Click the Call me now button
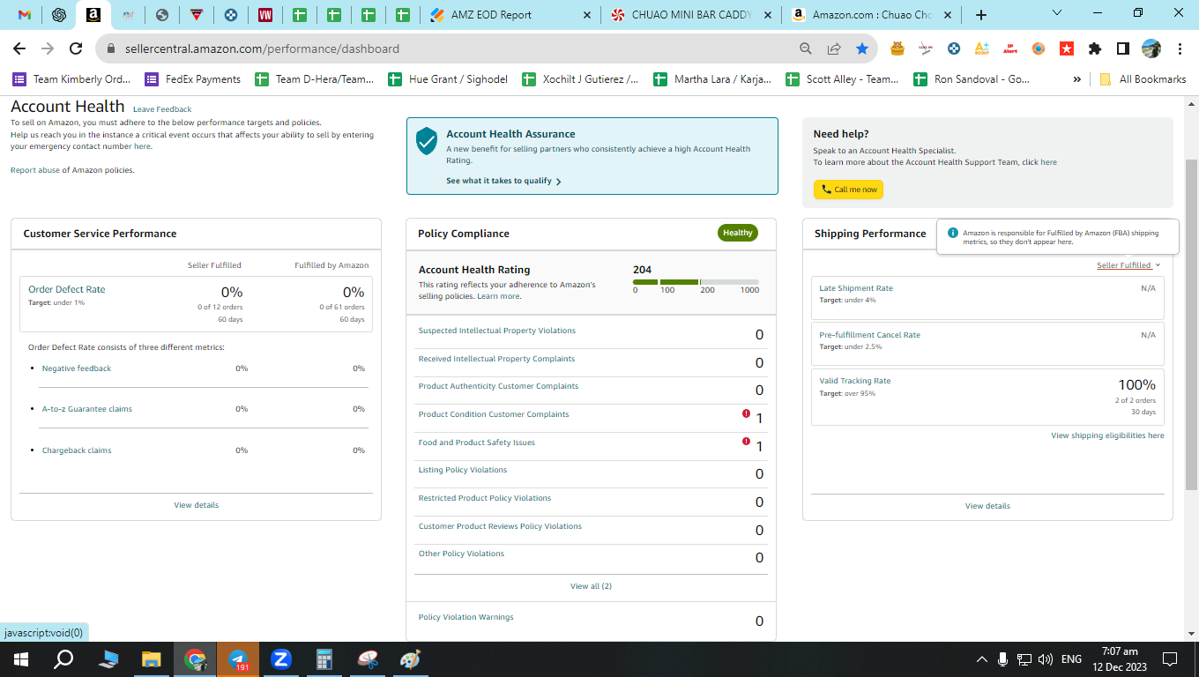Screen dimensions: 1199x677 [x=848, y=190]
